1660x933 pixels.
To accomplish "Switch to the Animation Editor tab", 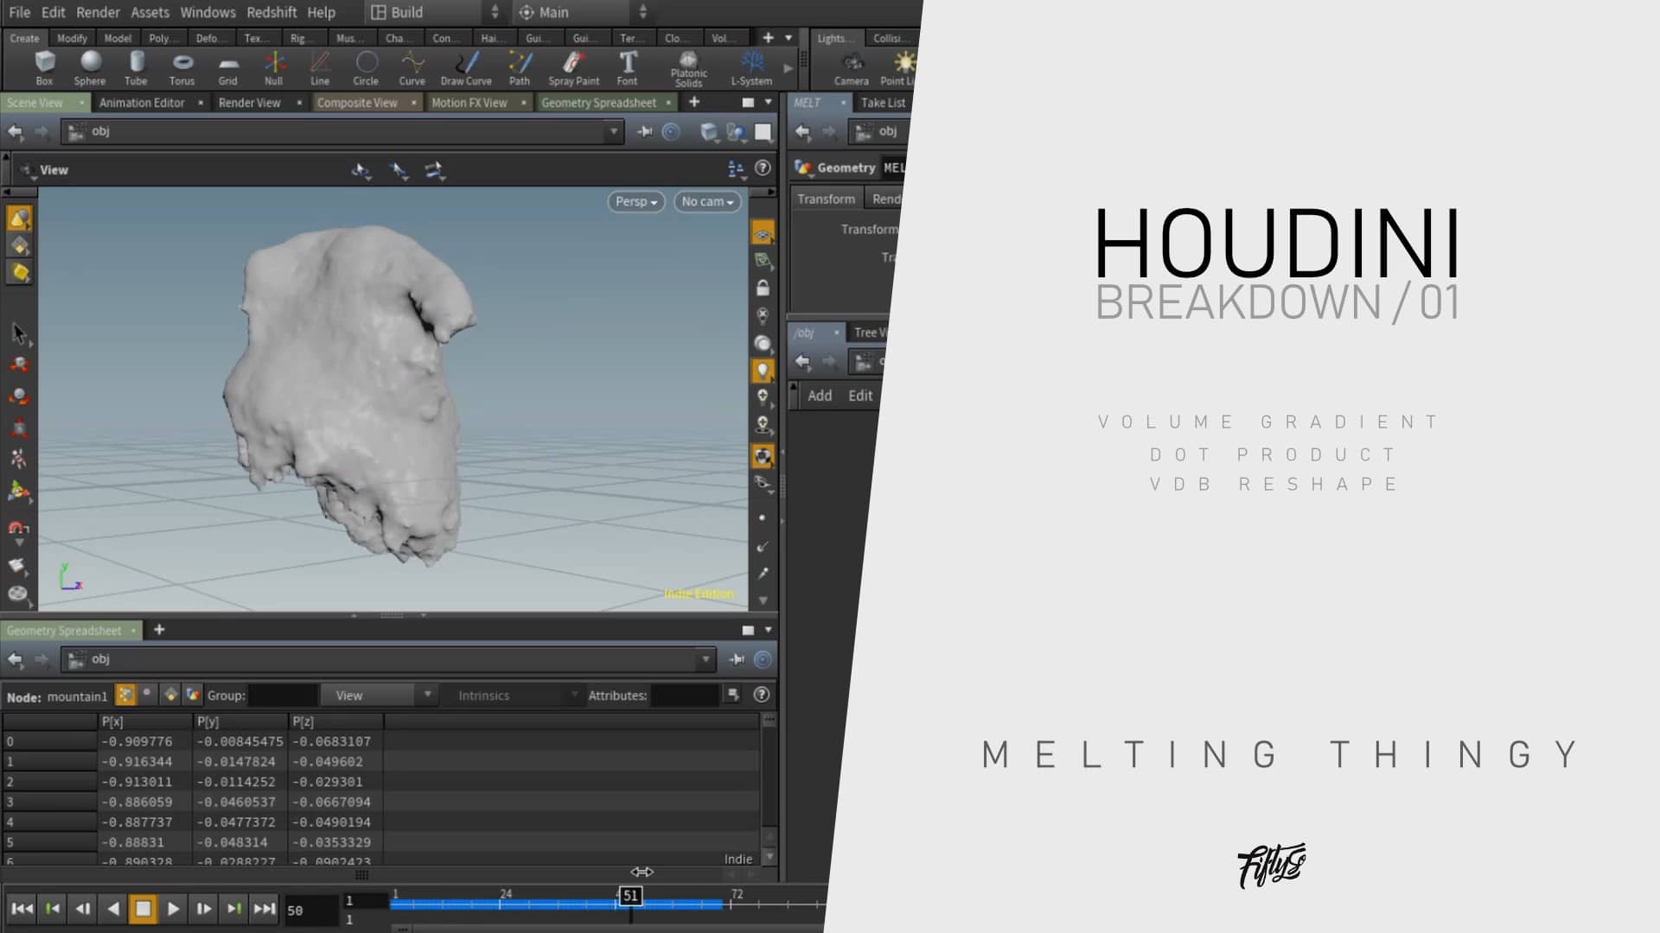I will tap(143, 102).
